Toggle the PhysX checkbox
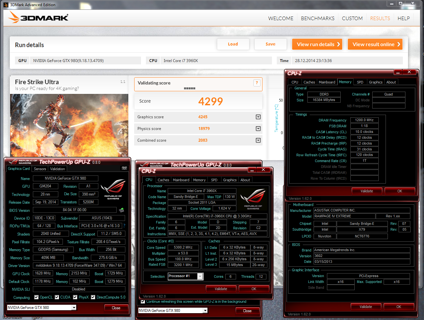Image resolution: width=424 pixels, height=320 pixels. [x=75, y=297]
